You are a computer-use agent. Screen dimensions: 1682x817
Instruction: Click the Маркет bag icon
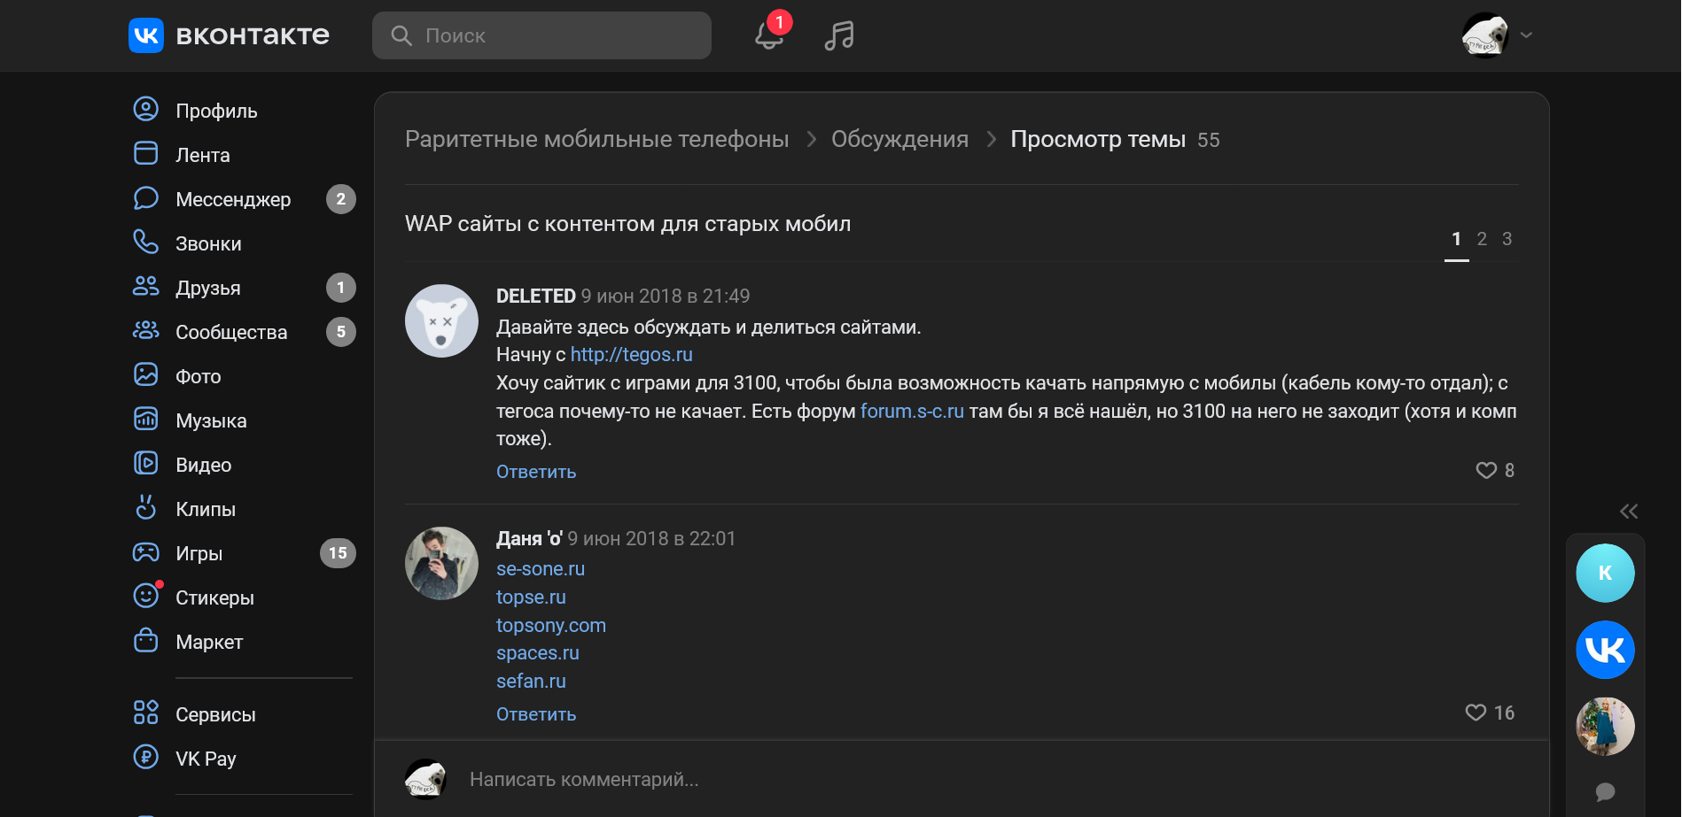point(145,641)
